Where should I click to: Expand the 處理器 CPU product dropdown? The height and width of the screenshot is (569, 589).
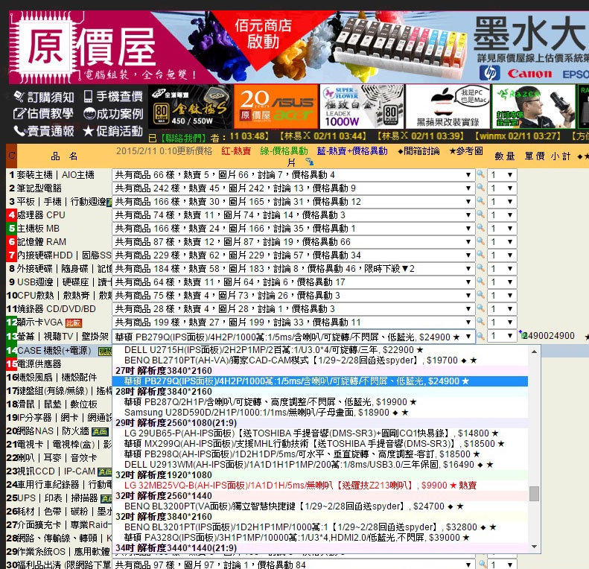click(x=293, y=215)
